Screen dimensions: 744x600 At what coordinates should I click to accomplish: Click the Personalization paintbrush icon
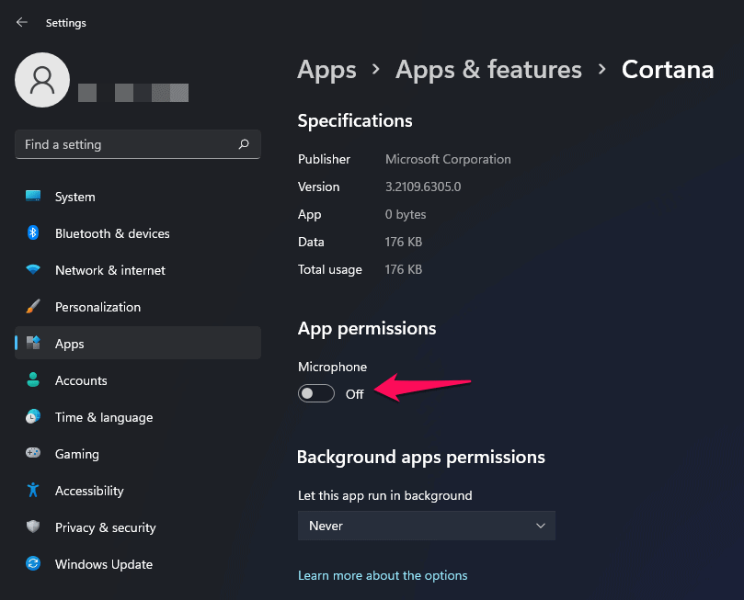click(x=33, y=307)
